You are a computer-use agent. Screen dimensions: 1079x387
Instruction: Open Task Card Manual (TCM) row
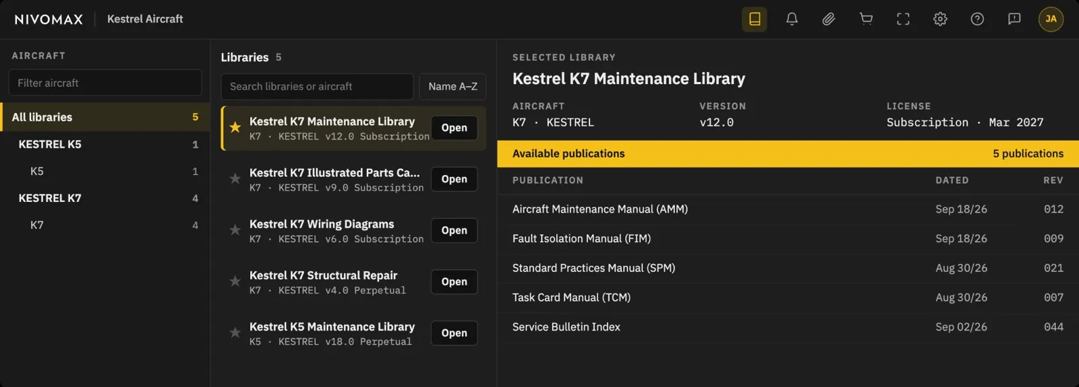tap(788, 297)
